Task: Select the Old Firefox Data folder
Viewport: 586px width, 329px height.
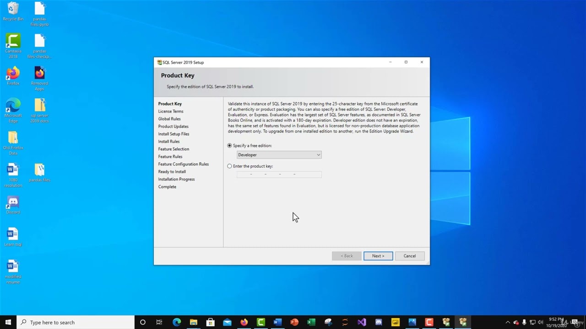Action: 13,143
